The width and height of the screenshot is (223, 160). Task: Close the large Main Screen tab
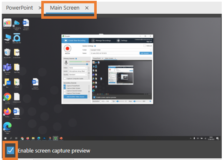point(87,8)
